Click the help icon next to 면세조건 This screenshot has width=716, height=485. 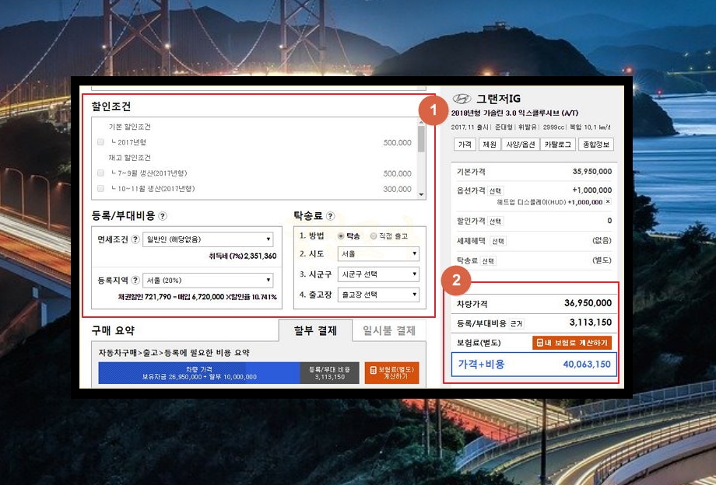tap(135, 239)
